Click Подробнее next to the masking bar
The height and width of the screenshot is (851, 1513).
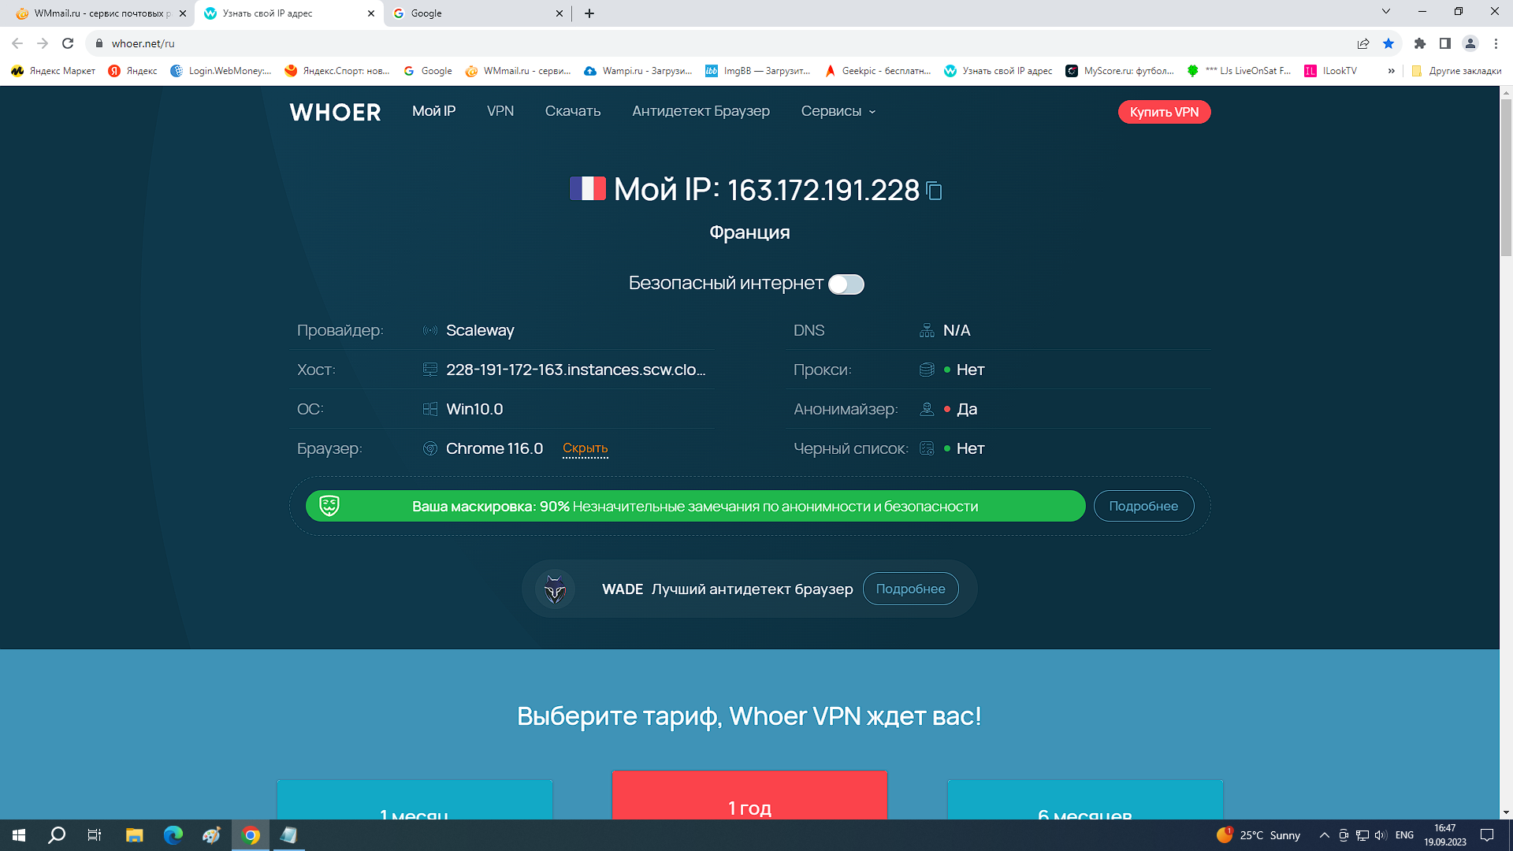pyautogui.click(x=1143, y=506)
